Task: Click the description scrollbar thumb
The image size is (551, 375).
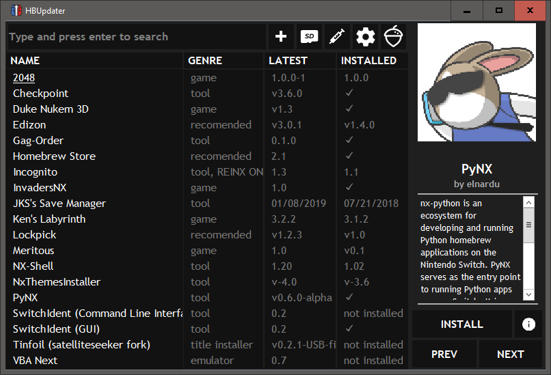Action: click(x=528, y=225)
